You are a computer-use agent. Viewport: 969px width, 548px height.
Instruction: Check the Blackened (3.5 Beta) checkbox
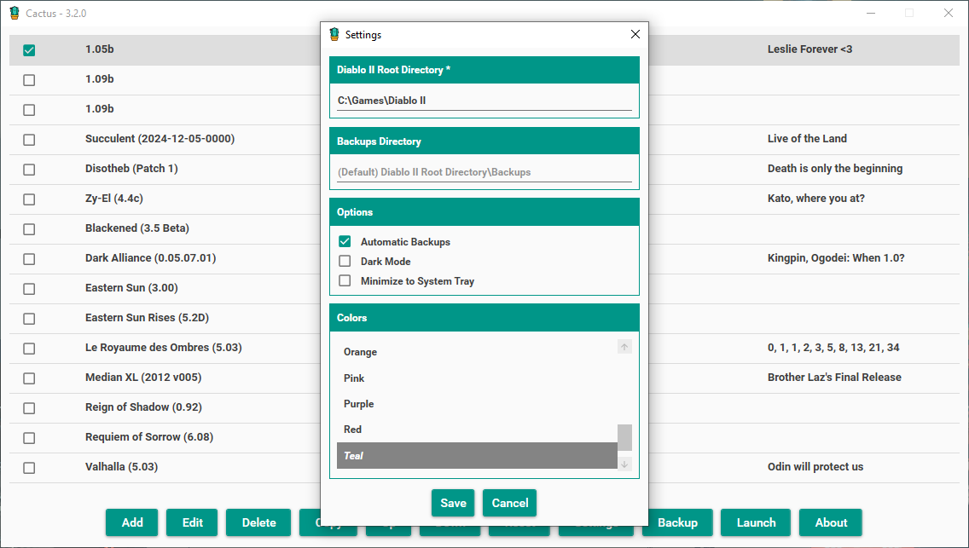pos(29,229)
